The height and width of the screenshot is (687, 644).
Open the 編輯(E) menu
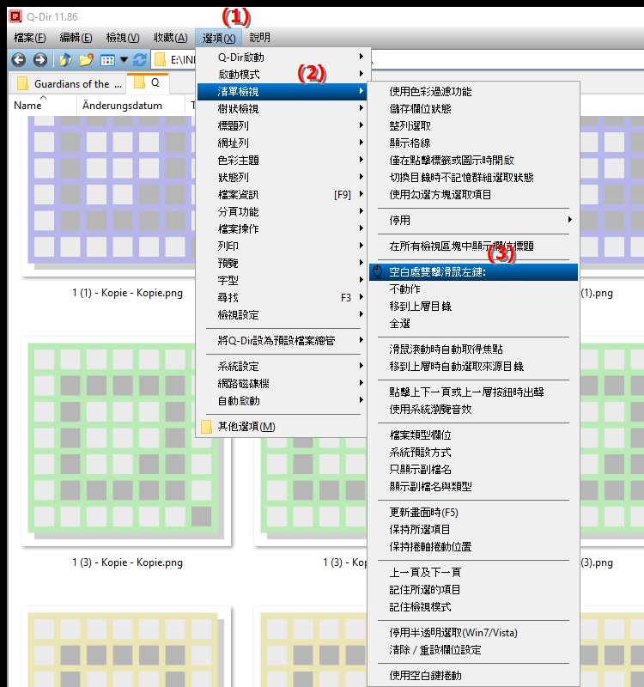coord(76,38)
